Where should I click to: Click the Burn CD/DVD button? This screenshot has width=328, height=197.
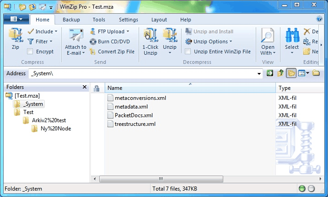(110, 41)
